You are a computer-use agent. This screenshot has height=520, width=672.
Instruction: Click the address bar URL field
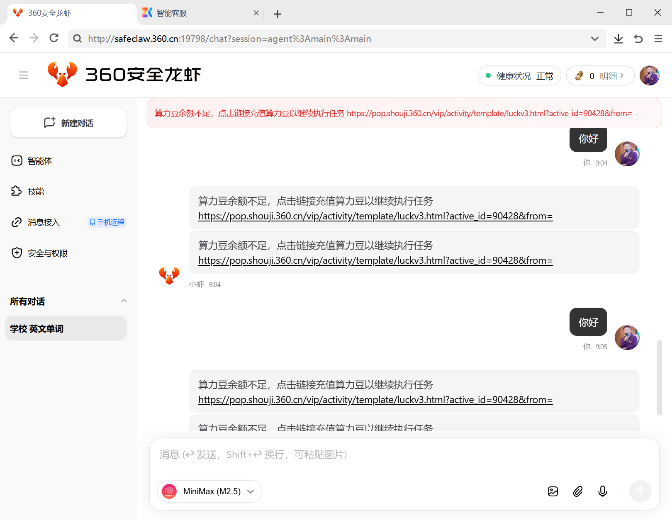point(337,39)
